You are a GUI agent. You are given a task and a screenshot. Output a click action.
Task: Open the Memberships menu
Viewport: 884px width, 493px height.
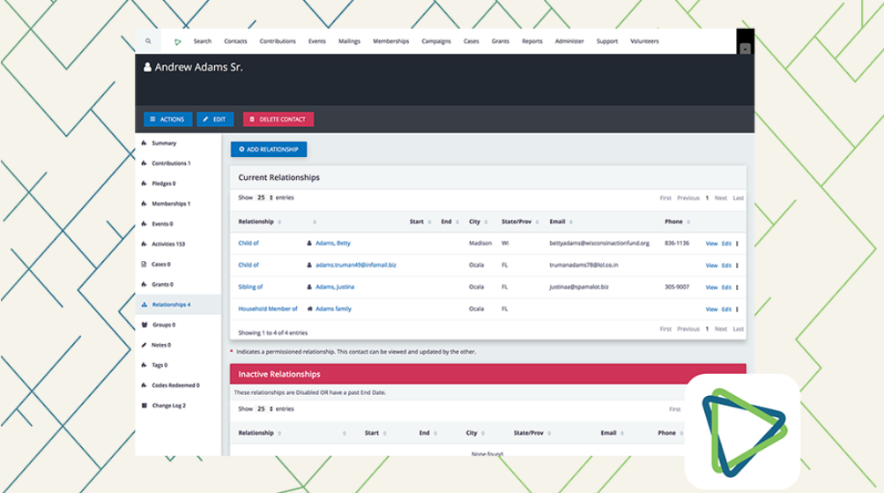[x=390, y=41]
